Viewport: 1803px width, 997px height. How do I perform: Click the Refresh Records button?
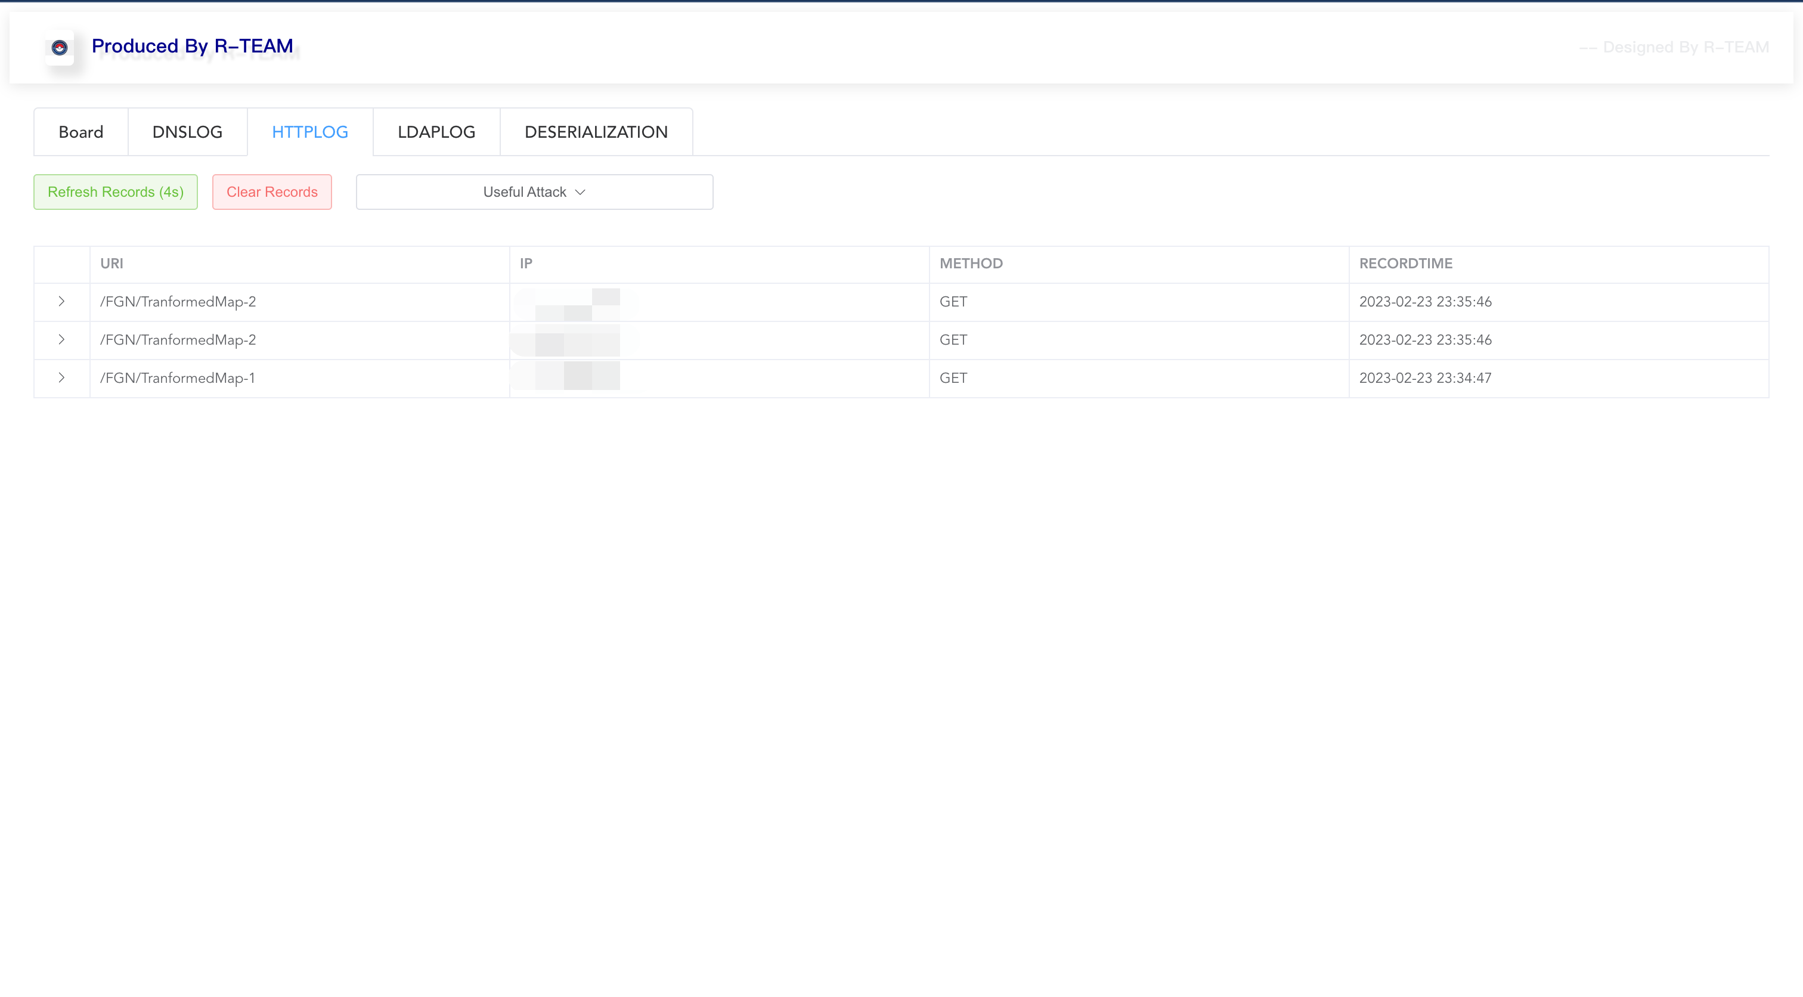[x=116, y=192]
